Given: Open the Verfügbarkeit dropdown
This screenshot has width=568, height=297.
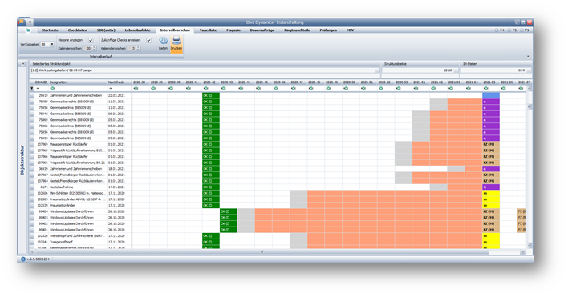Looking at the screenshot, I should click(x=52, y=45).
